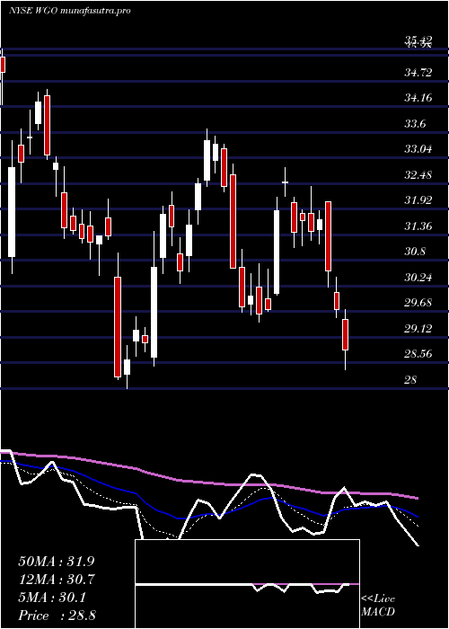Click the 31.92 price axis label

[418, 200]
